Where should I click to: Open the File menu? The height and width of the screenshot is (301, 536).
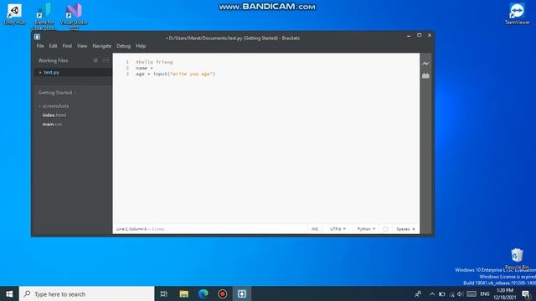[40, 46]
